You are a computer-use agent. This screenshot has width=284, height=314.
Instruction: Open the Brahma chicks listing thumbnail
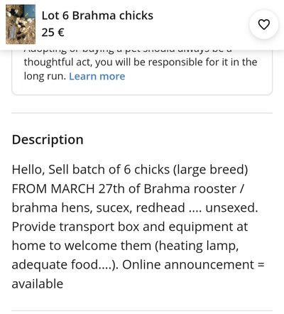pos(21,24)
